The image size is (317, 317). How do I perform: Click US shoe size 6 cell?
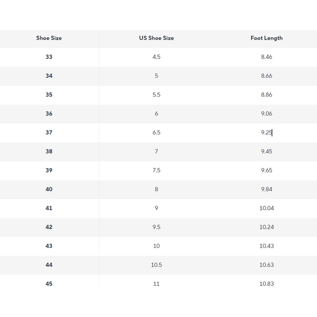click(x=156, y=113)
